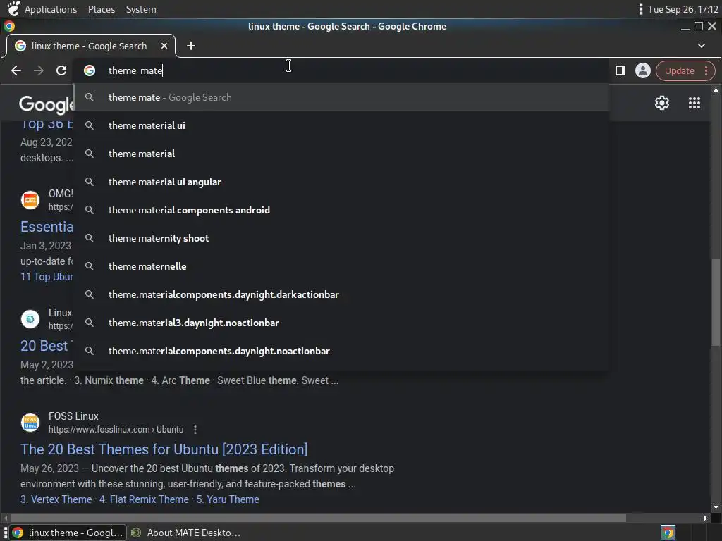Open 'The 20 Best Themes for Ubuntu' result

point(164,449)
